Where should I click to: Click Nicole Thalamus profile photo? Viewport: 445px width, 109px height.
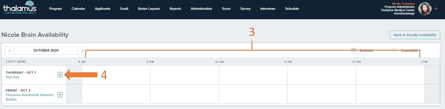pos(425,8)
